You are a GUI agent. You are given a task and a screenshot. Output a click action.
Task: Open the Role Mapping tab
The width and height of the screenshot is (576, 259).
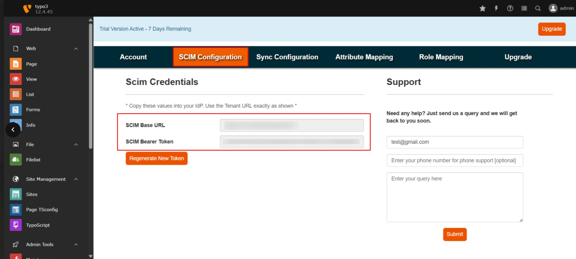441,57
